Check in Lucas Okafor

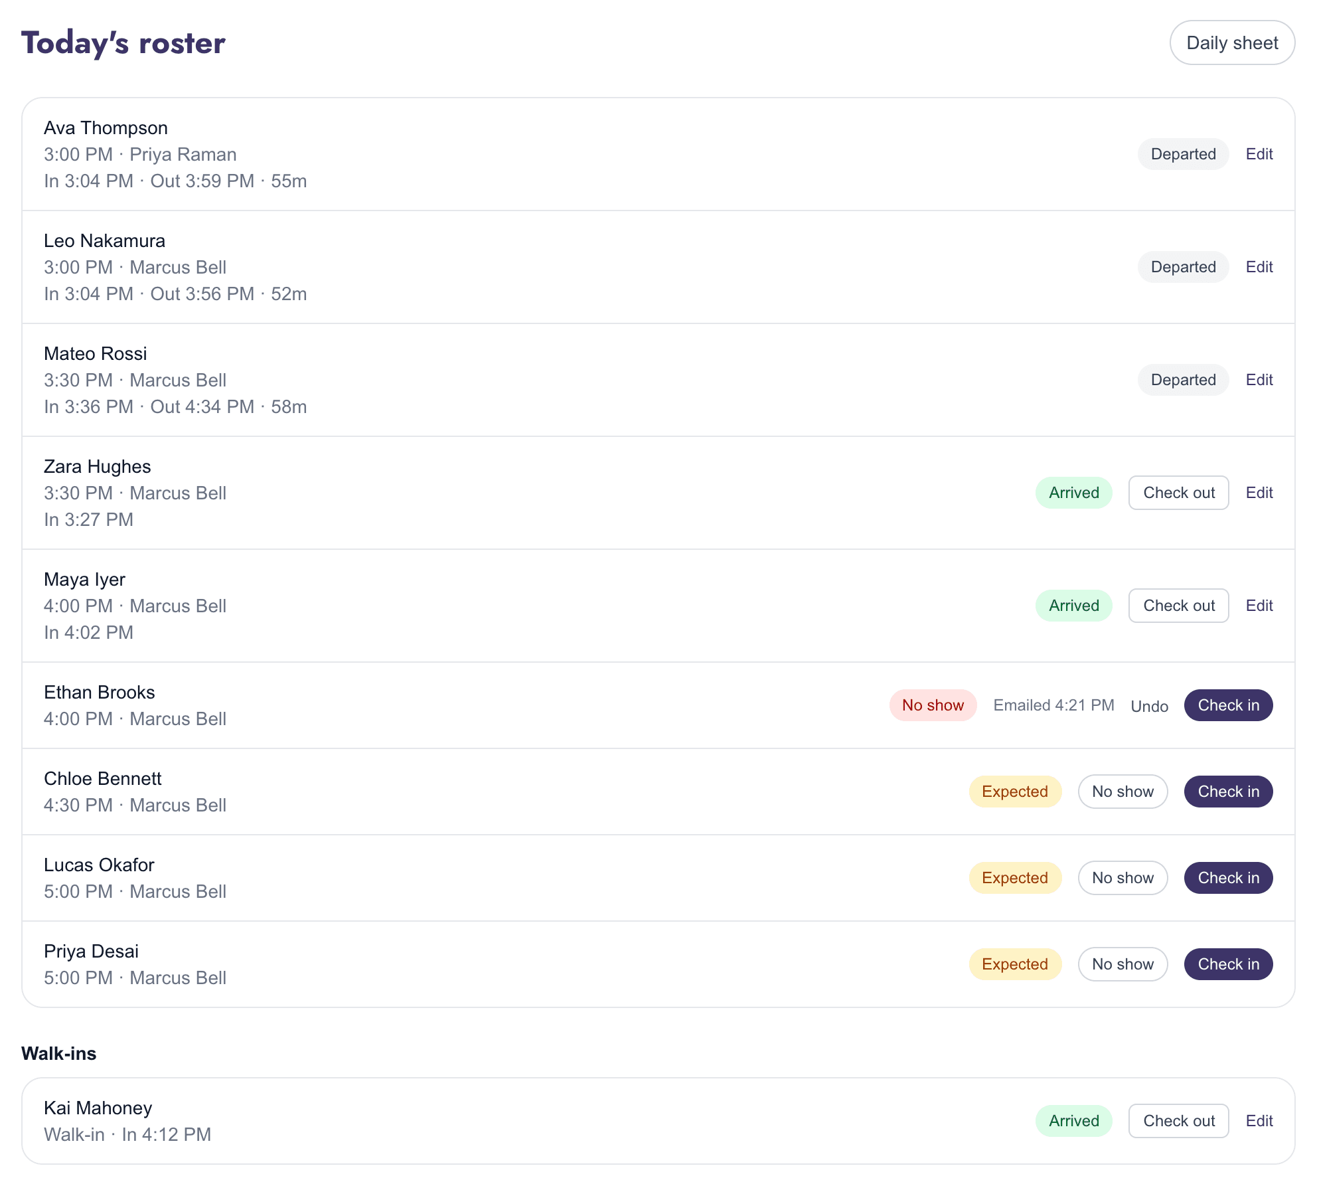[x=1229, y=878]
